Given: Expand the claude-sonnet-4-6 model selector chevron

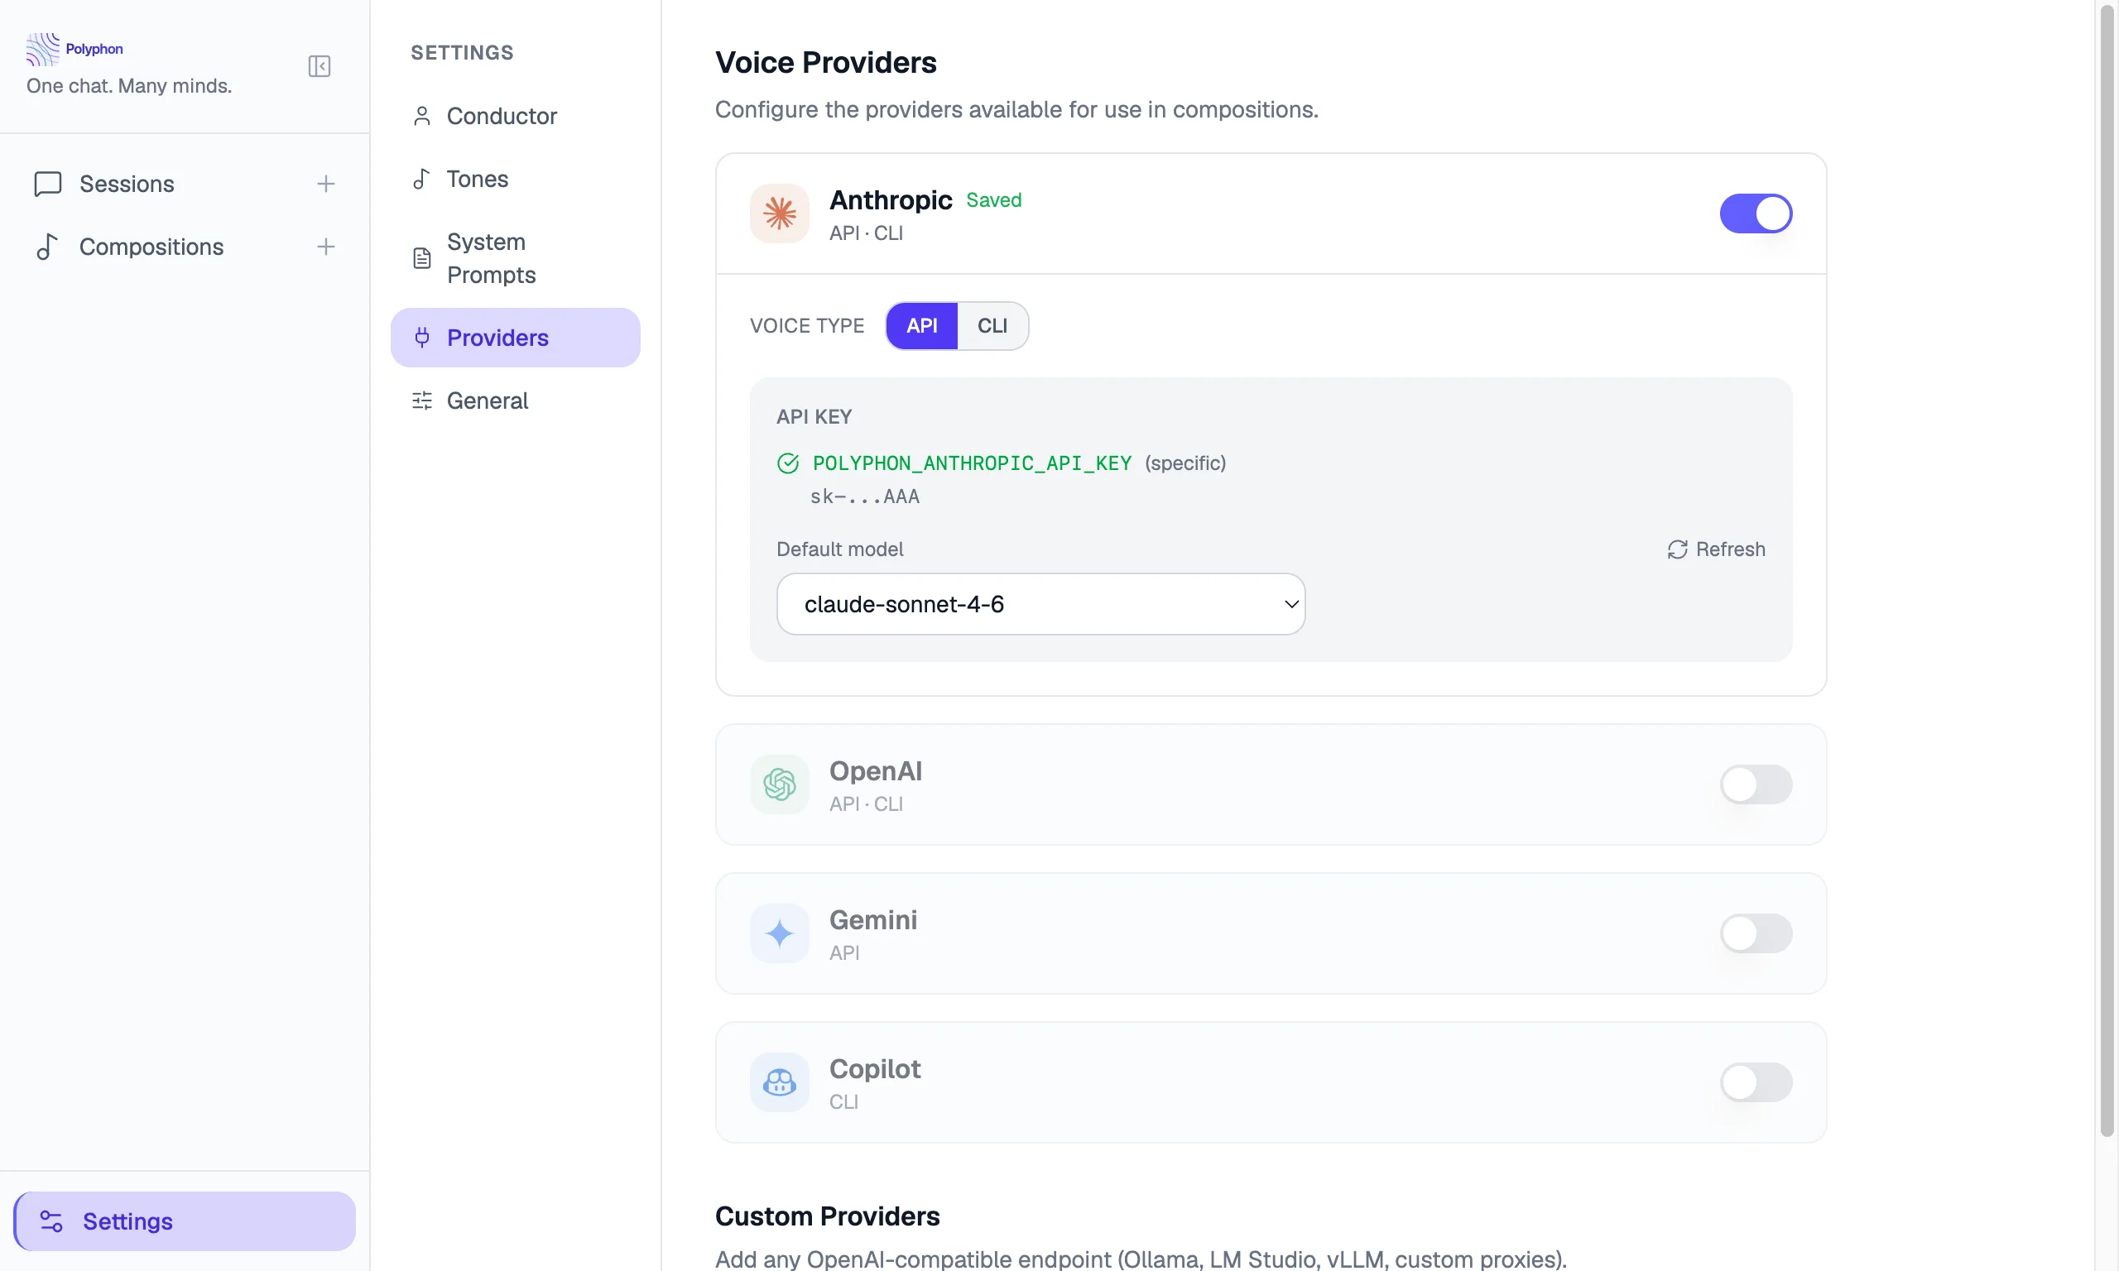Looking at the screenshot, I should click(1290, 604).
